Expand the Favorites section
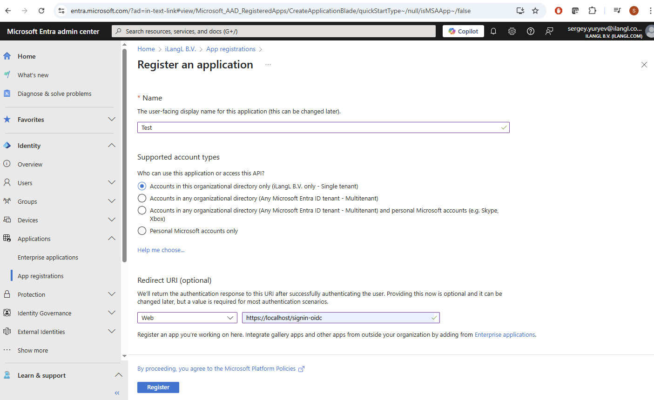This screenshot has width=654, height=400. tap(112, 120)
